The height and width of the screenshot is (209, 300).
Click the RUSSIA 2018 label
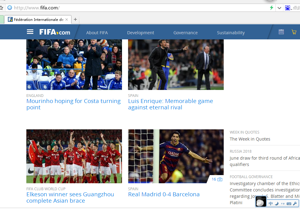tap(240, 151)
